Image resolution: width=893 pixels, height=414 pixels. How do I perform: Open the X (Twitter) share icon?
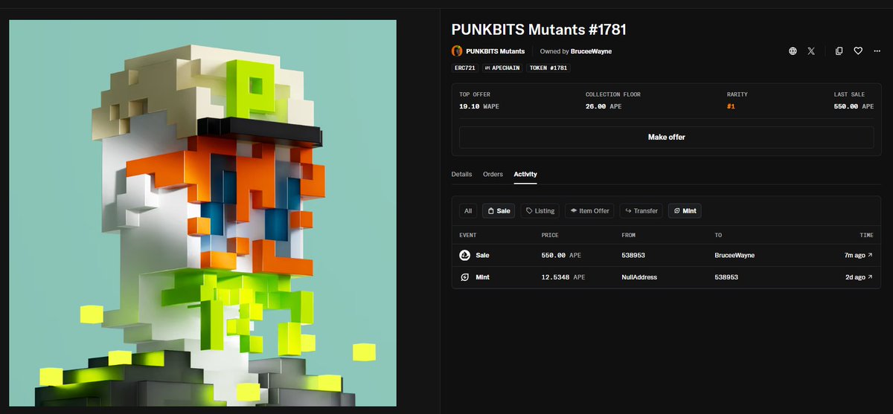[x=811, y=51]
